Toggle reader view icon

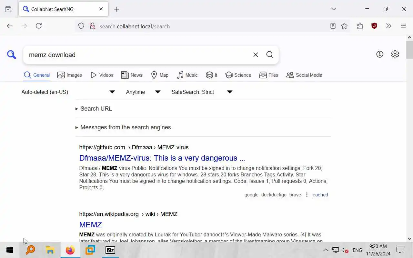(x=333, y=26)
